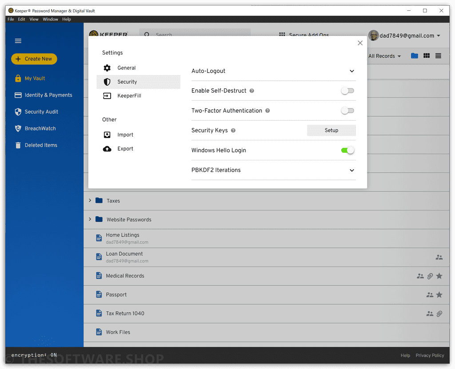
Task: Click the BreachWatch shield icon
Action: click(x=18, y=128)
